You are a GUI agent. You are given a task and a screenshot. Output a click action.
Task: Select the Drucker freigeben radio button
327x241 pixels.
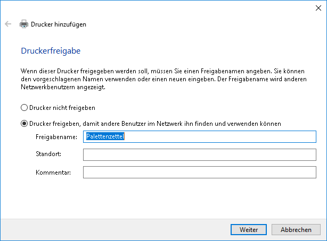(24, 124)
